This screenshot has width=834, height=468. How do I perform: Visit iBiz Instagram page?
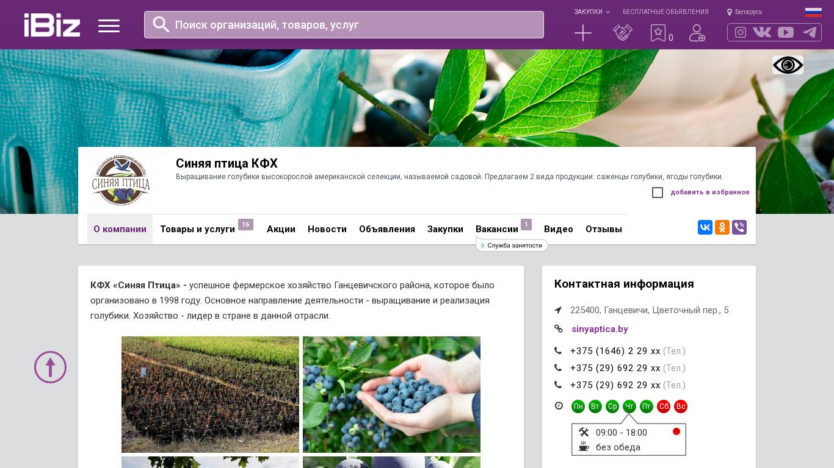[741, 32]
